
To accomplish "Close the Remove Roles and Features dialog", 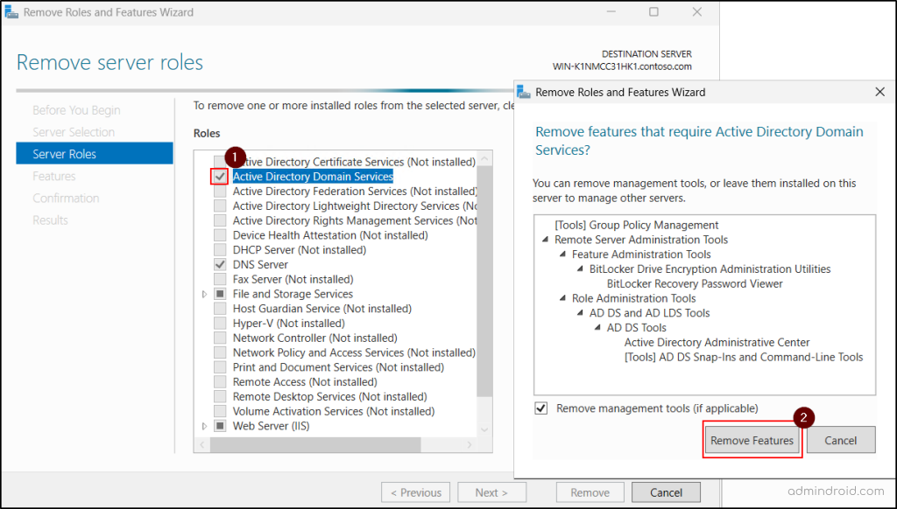I will pos(879,92).
